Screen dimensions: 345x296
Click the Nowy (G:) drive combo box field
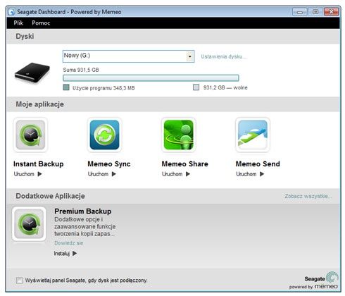pos(128,56)
